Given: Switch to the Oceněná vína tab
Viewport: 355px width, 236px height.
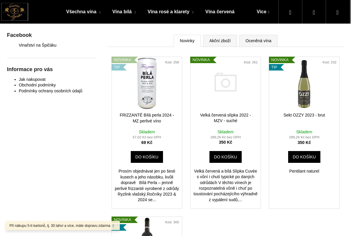Looking at the screenshot, I should click(x=258, y=41).
